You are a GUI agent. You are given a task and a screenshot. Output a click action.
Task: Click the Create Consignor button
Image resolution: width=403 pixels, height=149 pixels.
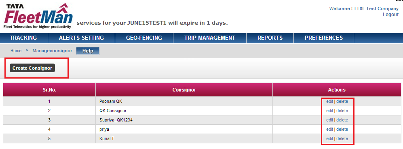coord(32,68)
